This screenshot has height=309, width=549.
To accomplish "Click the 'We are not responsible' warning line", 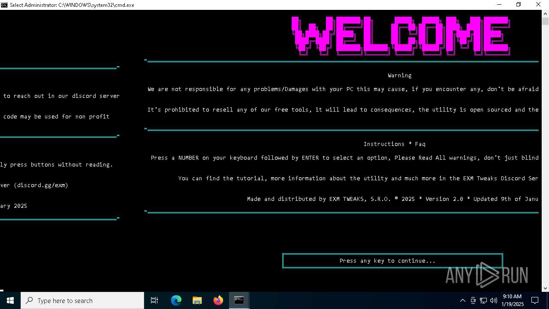I will (343, 89).
